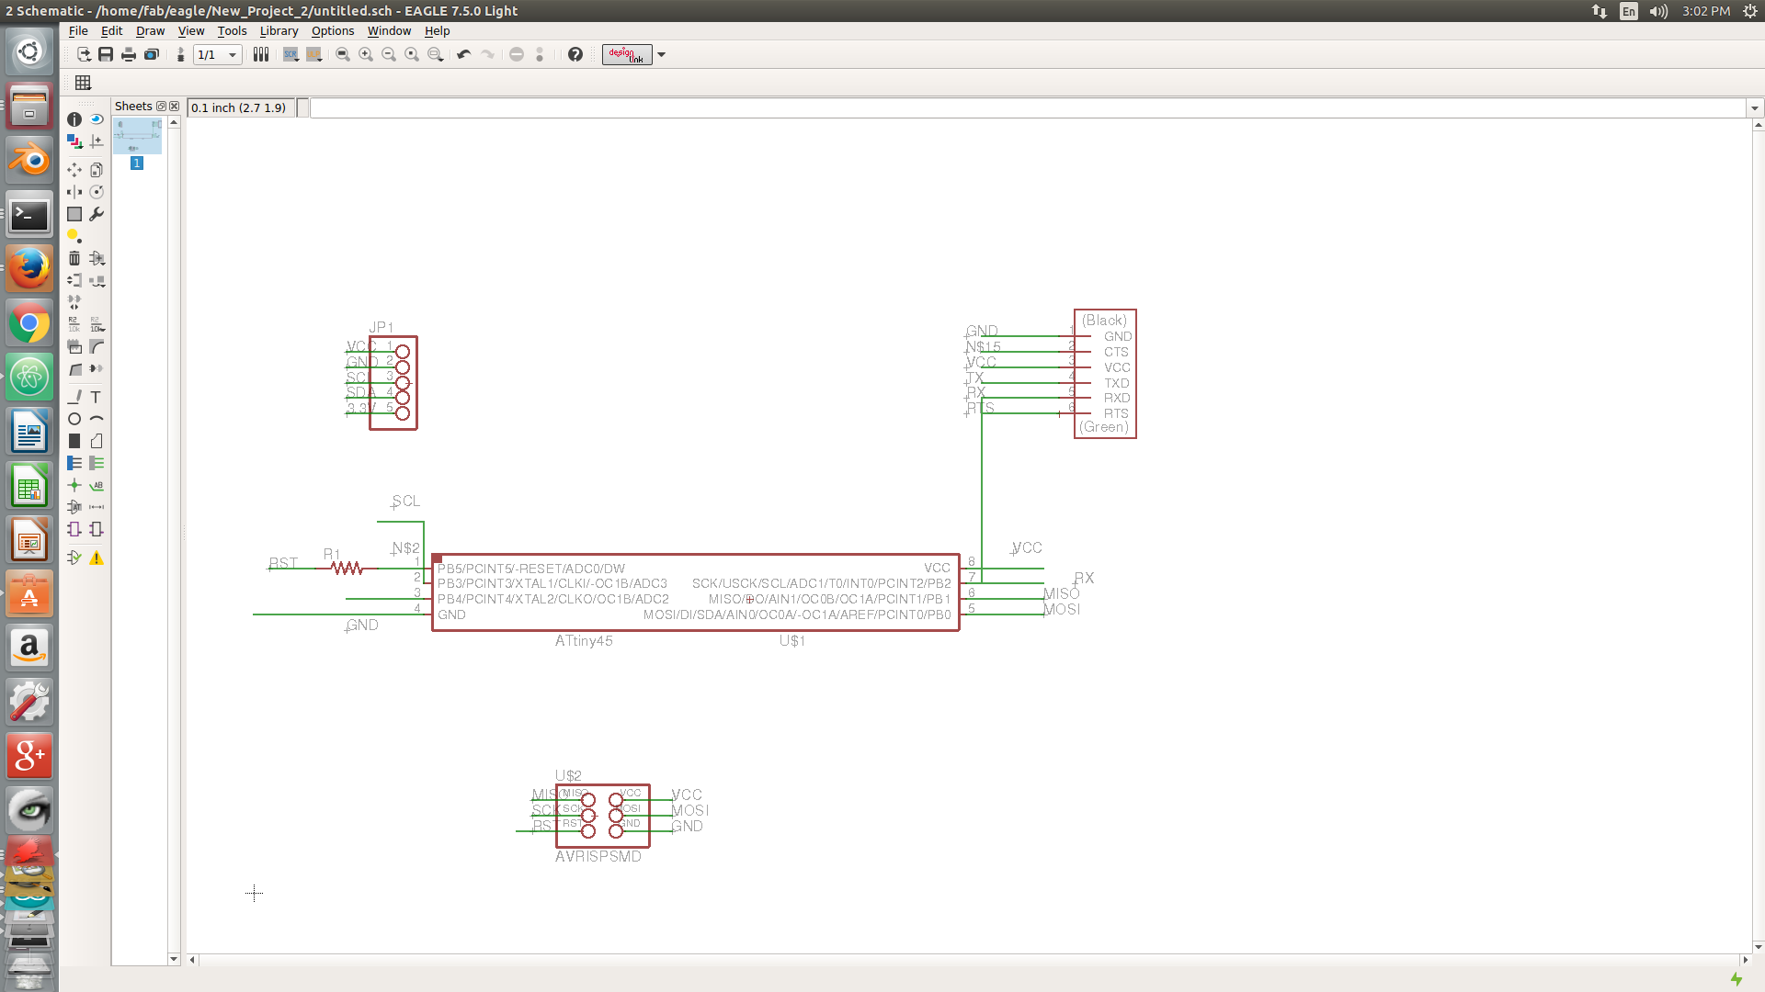Select the Copy tool

[97, 170]
